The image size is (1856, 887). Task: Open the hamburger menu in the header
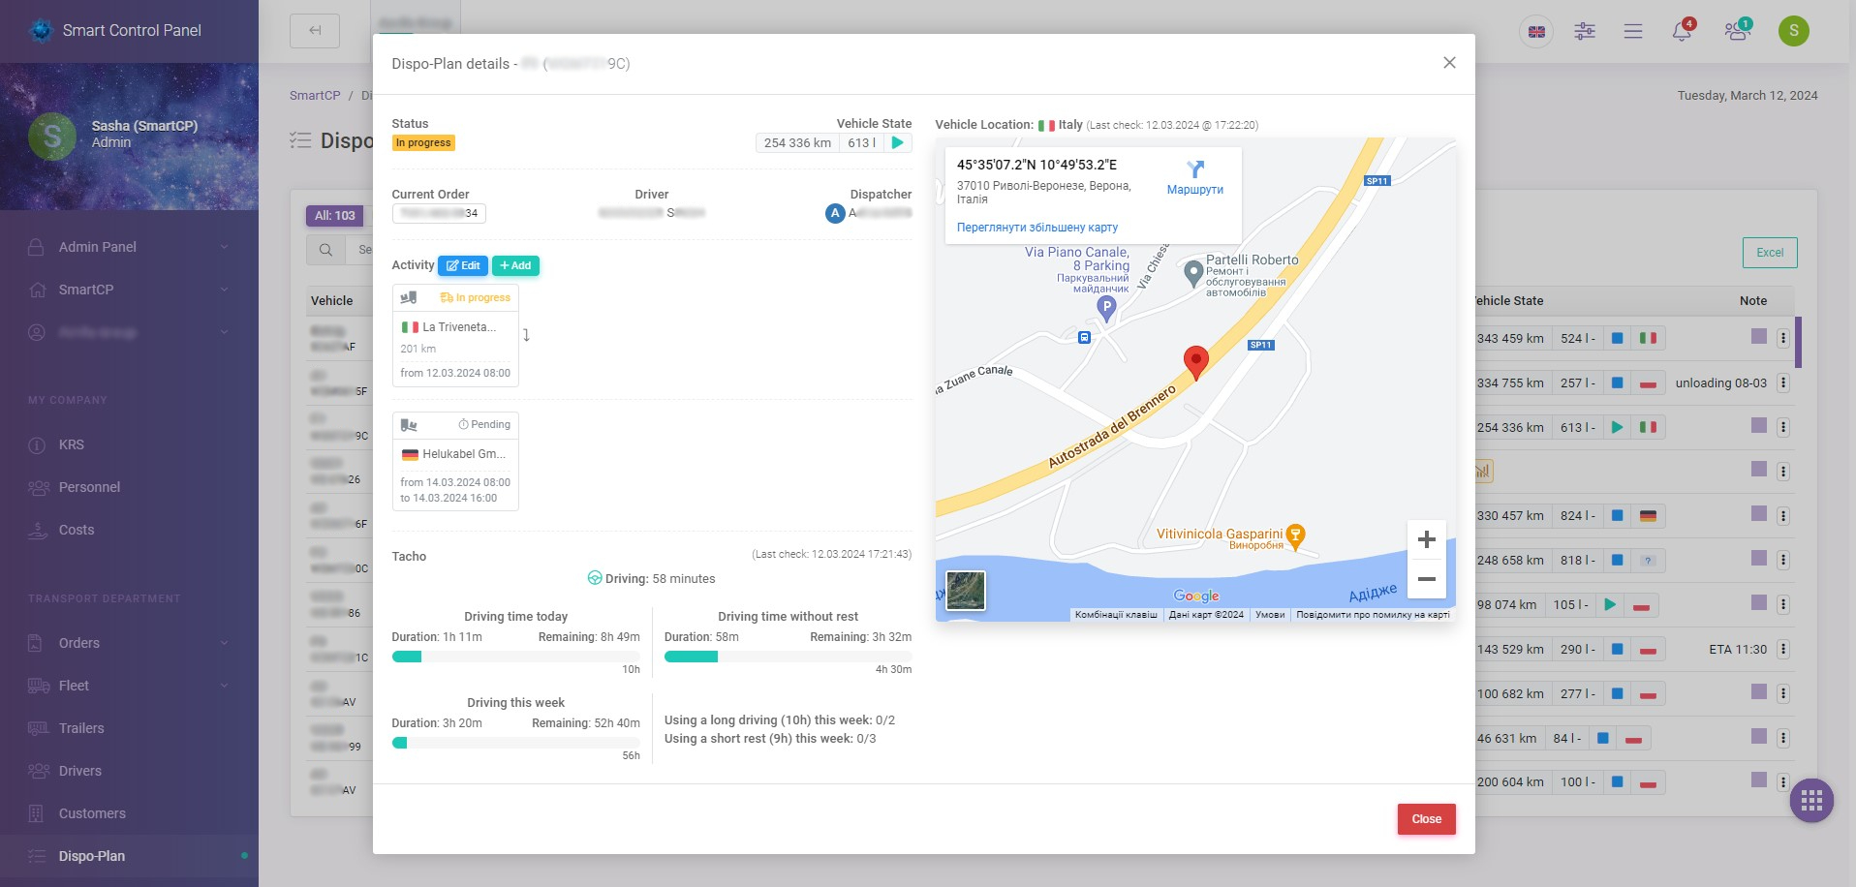point(1633,31)
